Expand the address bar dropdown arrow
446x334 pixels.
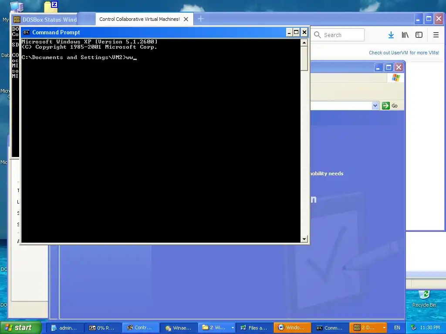[375, 106]
